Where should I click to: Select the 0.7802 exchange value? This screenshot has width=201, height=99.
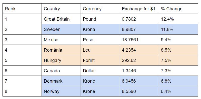pyautogui.click(x=139, y=19)
